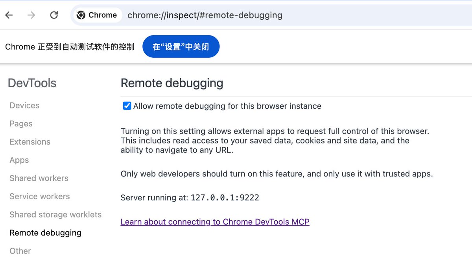Select Remote debugging in the sidebar
The height and width of the screenshot is (266, 472).
point(45,233)
